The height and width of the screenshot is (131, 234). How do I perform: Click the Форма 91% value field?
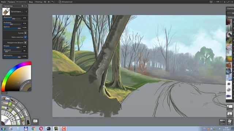[x=24, y=47]
